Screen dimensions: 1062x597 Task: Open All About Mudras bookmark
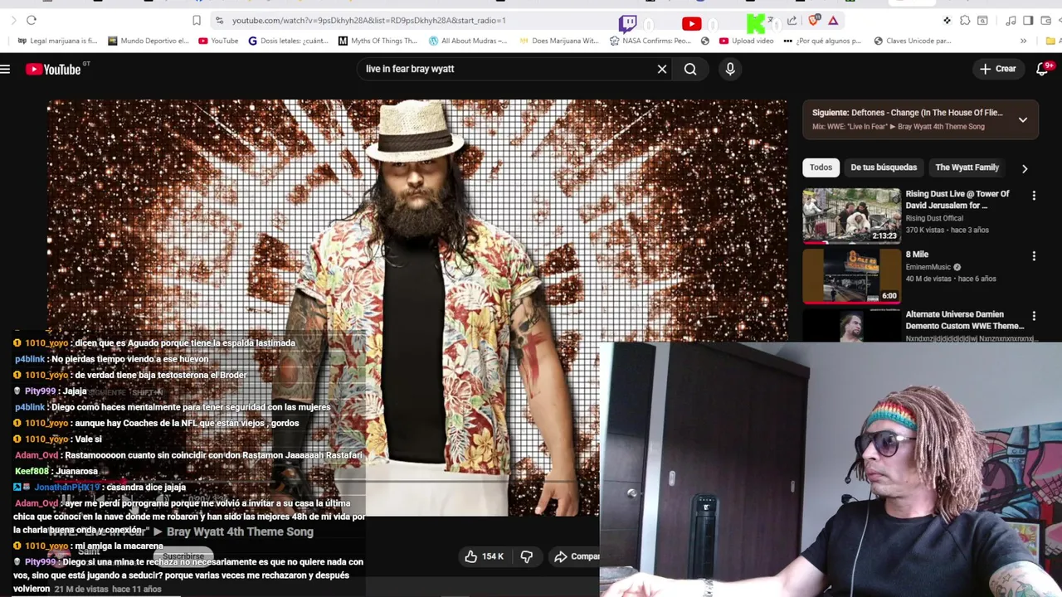click(468, 41)
